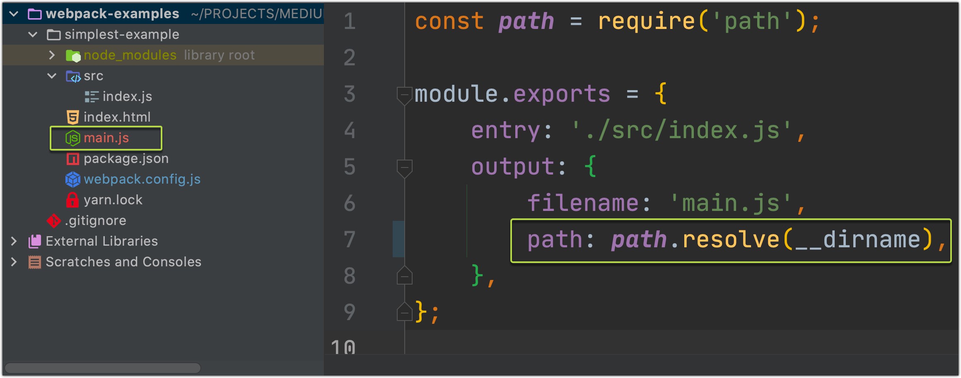The height and width of the screenshot is (378, 961).
Task: Click the webpack cube icon
Action: tap(72, 179)
